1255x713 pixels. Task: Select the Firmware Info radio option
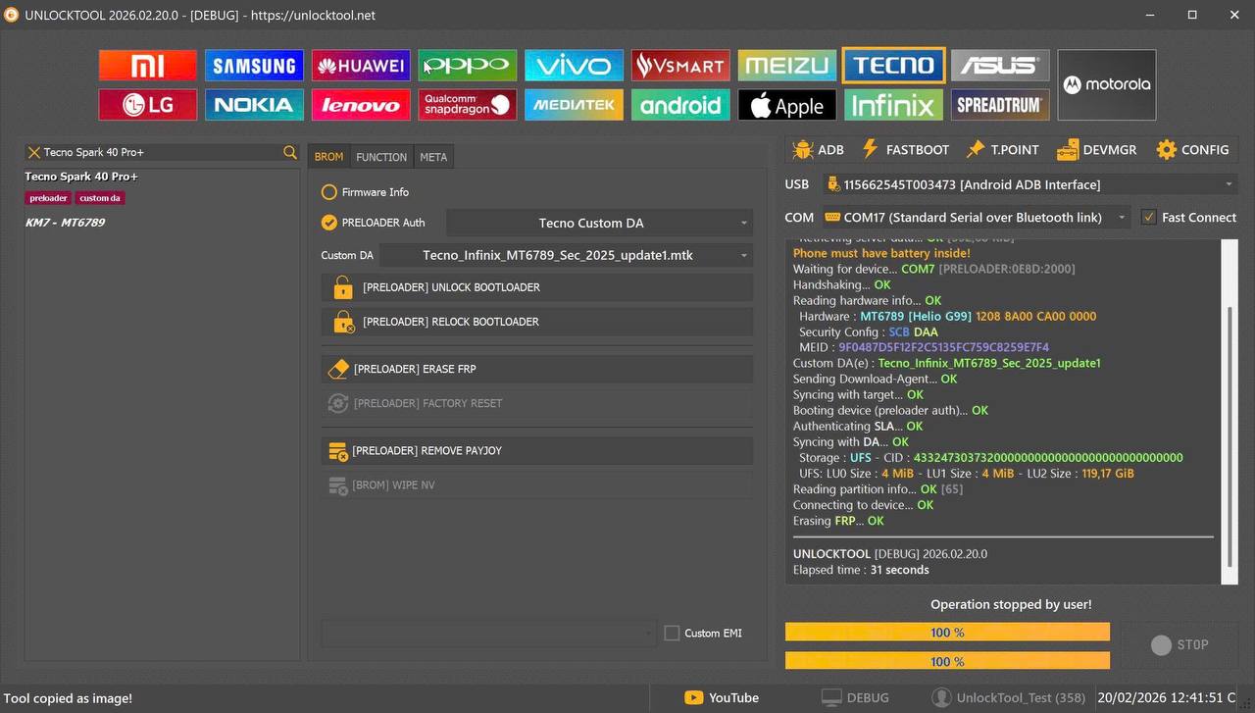pyautogui.click(x=328, y=192)
